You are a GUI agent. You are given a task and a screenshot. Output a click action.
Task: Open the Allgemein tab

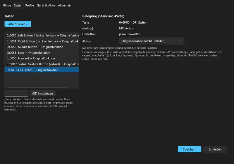click(x=65, y=6)
